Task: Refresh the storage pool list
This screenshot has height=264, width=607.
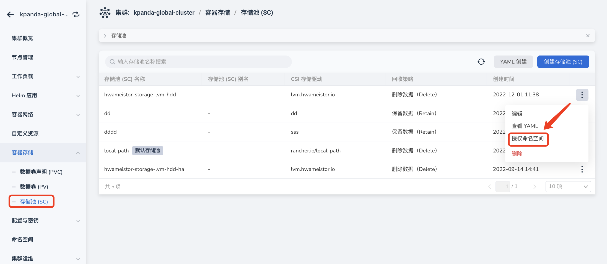Action: (x=481, y=62)
